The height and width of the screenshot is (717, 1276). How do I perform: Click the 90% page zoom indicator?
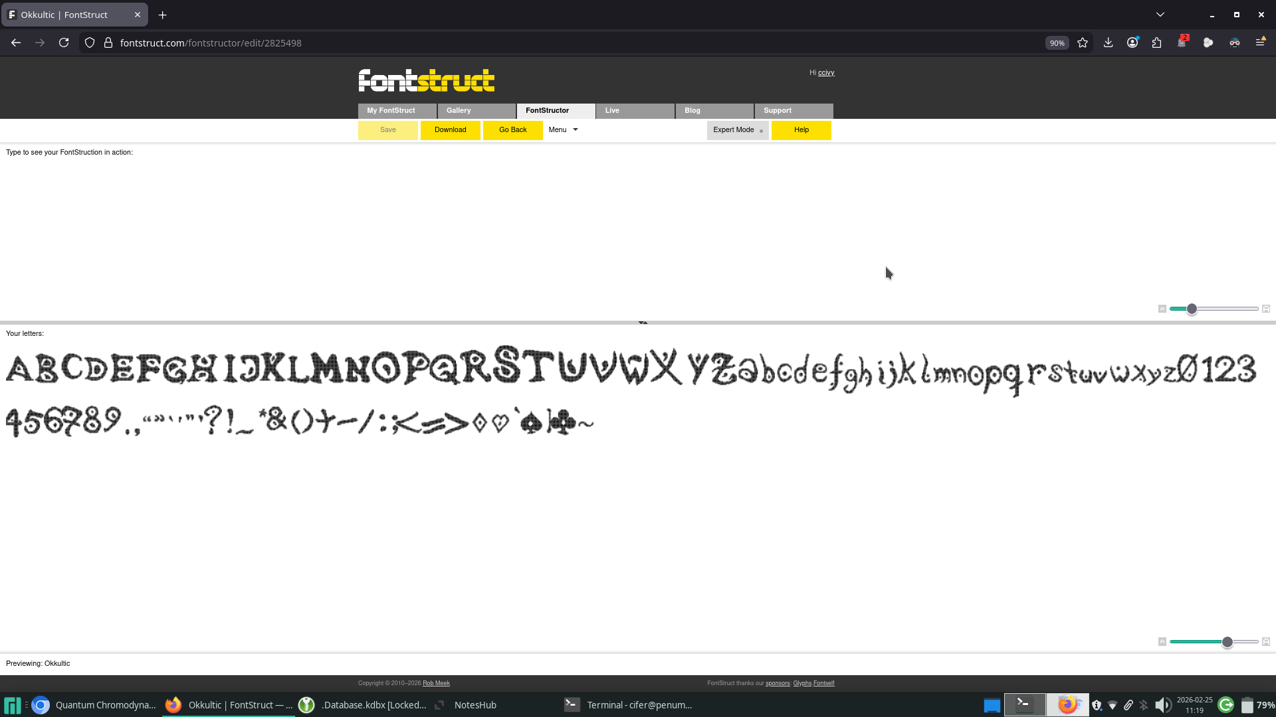tap(1057, 43)
